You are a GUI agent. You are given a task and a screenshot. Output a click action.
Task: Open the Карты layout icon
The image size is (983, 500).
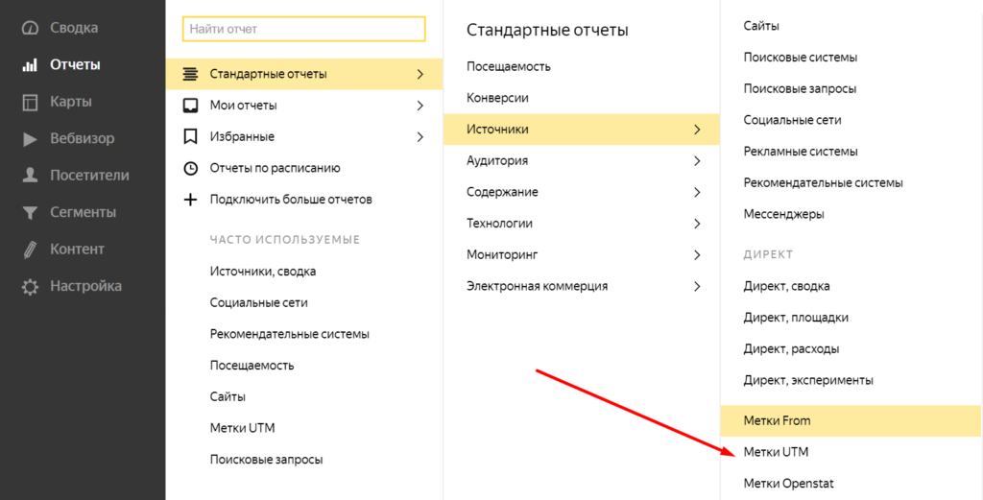[30, 102]
